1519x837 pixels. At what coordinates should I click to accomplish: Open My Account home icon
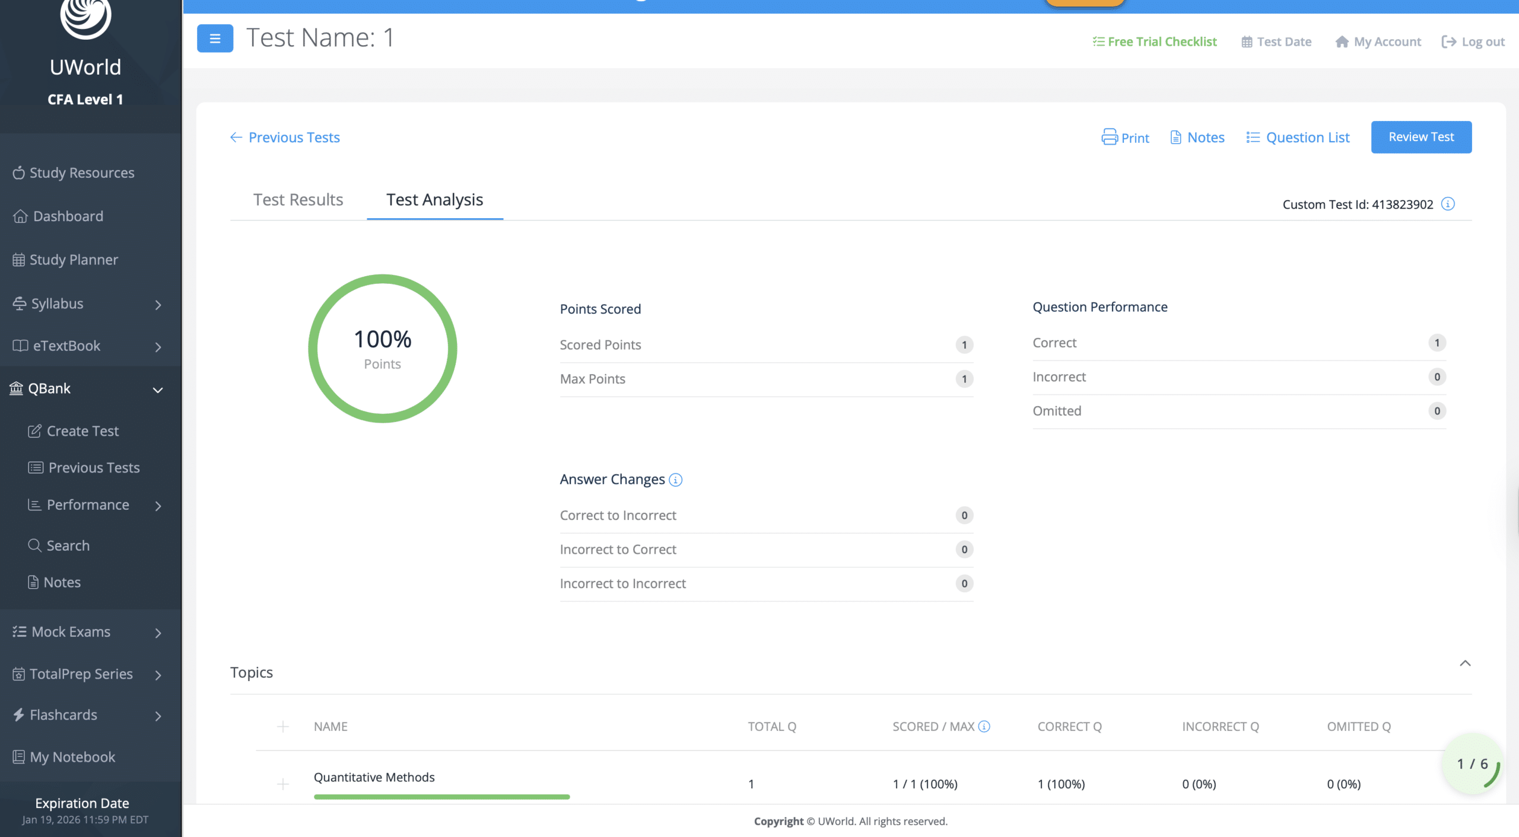pyautogui.click(x=1342, y=41)
